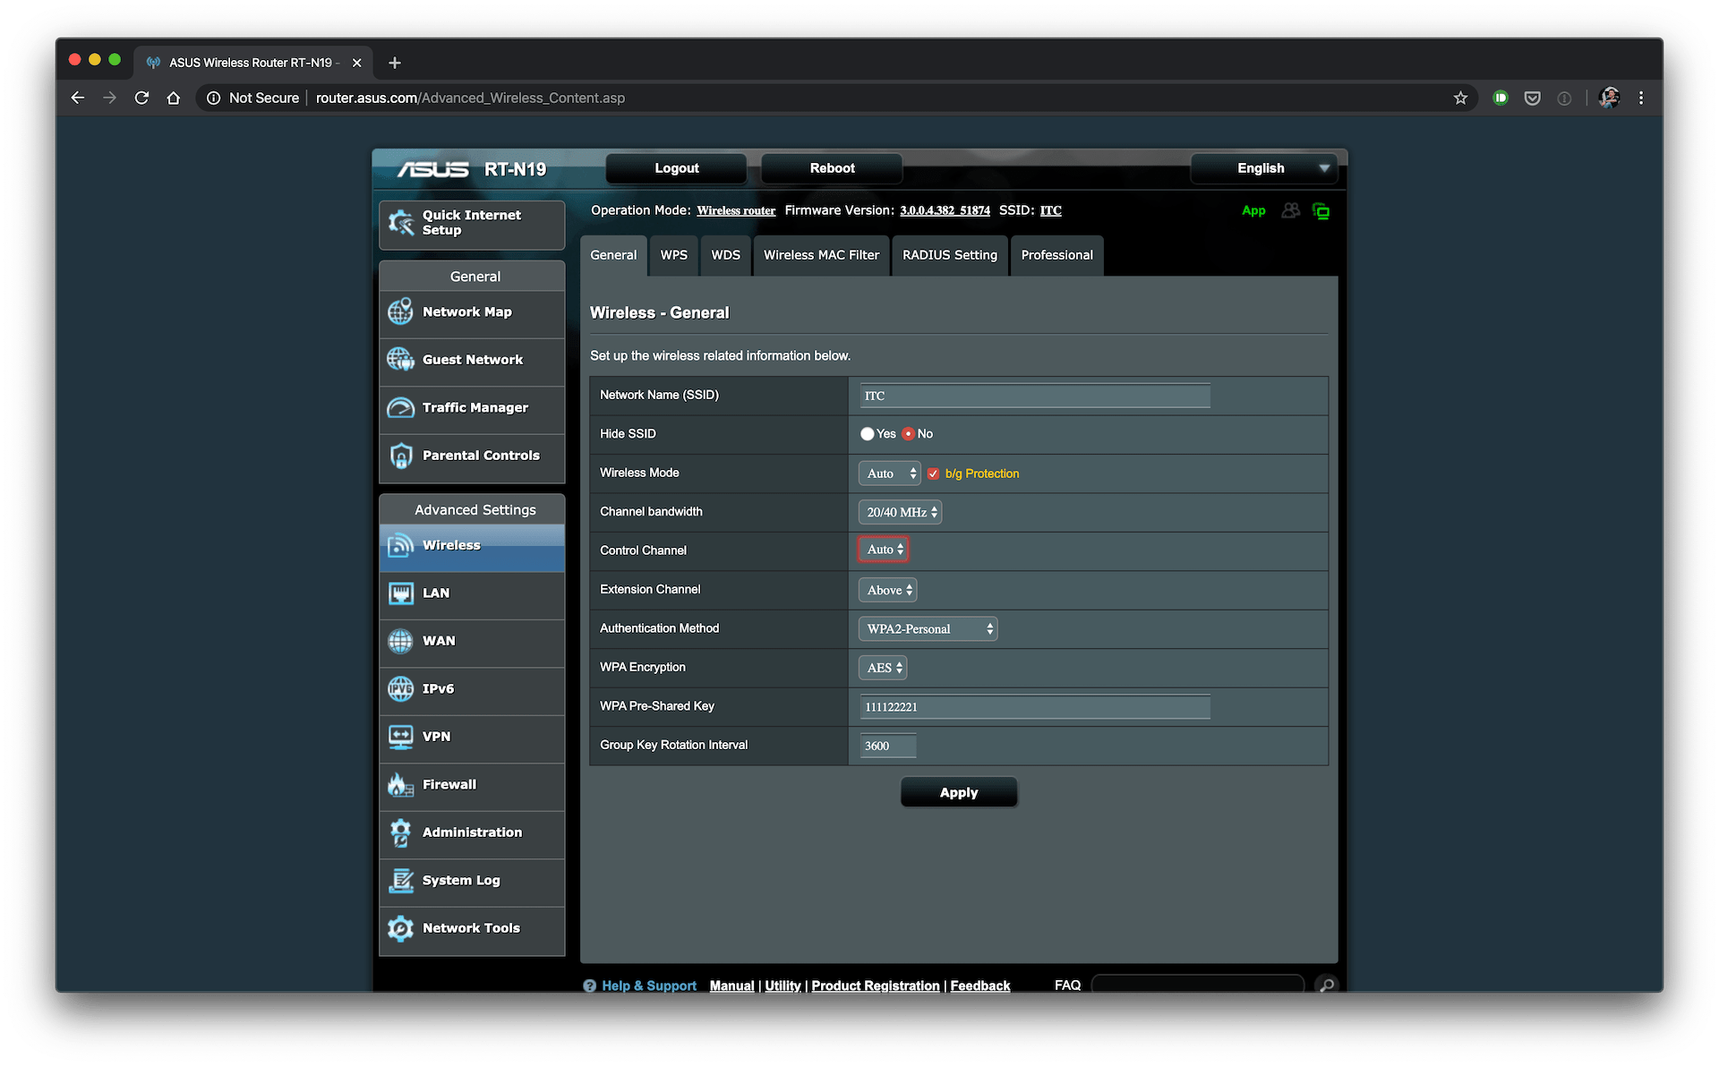Open the Feedback link

point(979,985)
